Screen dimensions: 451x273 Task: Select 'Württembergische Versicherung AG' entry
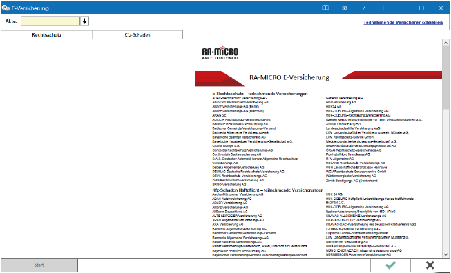point(351,176)
